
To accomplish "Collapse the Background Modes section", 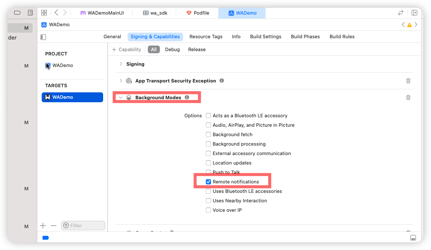I will pos(121,98).
